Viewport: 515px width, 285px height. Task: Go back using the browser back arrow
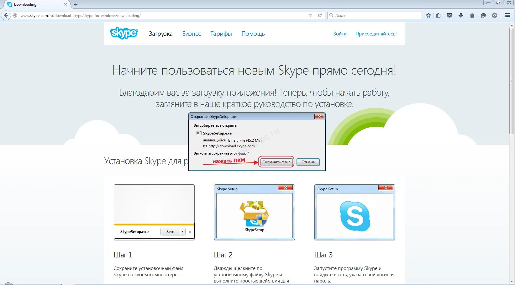pos(6,15)
